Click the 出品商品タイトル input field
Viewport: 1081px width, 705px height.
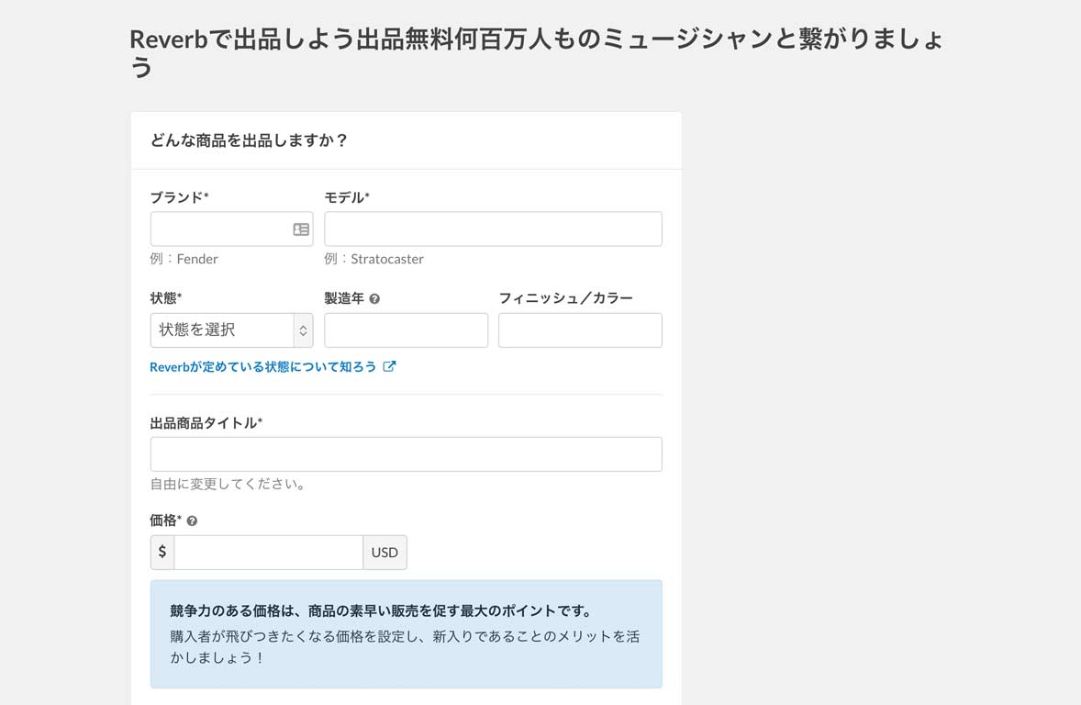pyautogui.click(x=406, y=453)
